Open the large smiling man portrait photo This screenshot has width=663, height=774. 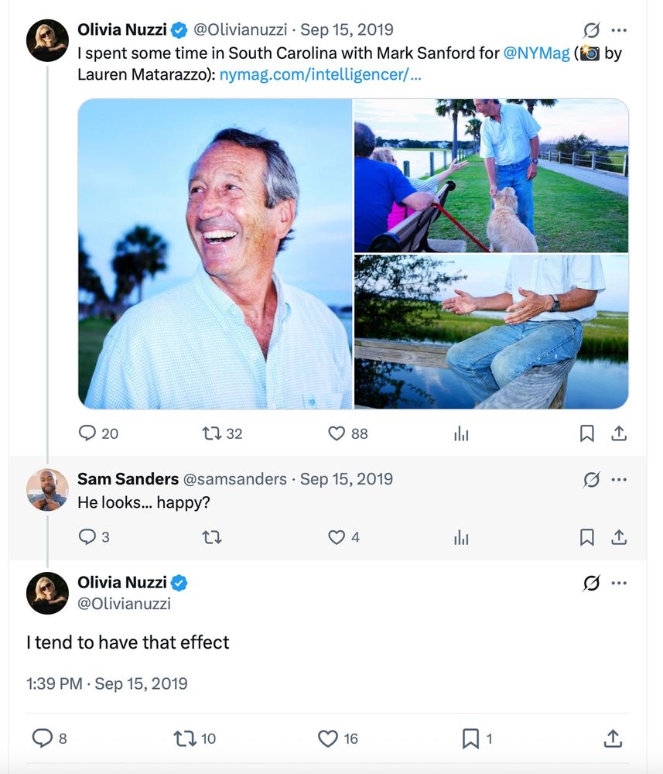point(215,254)
